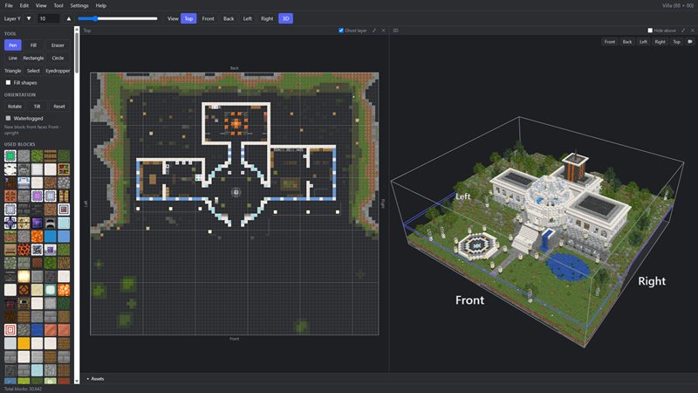Choose the red-and-white target block

pos(10,329)
